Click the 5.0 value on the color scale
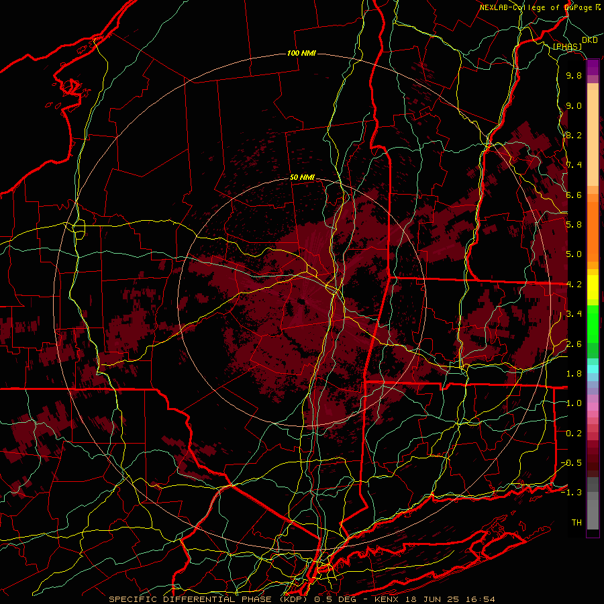Viewport: 604px width, 604px height. (574, 254)
